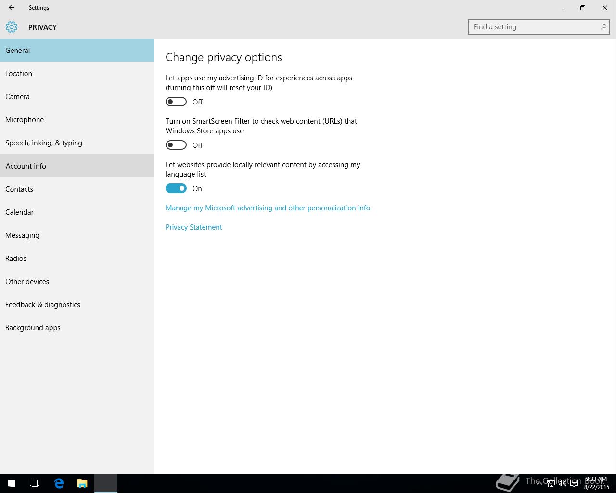Restore down the Settings window

pos(583,8)
